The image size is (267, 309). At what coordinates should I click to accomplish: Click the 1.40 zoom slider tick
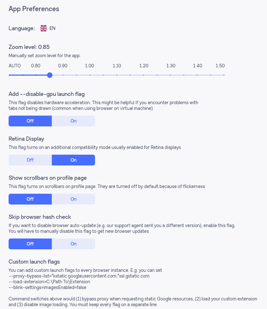(x=197, y=75)
